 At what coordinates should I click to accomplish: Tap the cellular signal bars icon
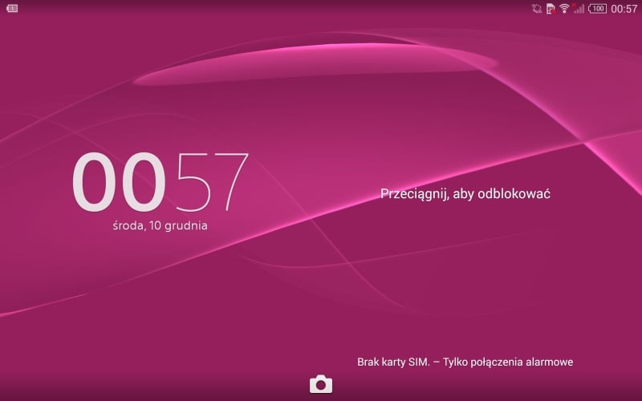[579, 8]
